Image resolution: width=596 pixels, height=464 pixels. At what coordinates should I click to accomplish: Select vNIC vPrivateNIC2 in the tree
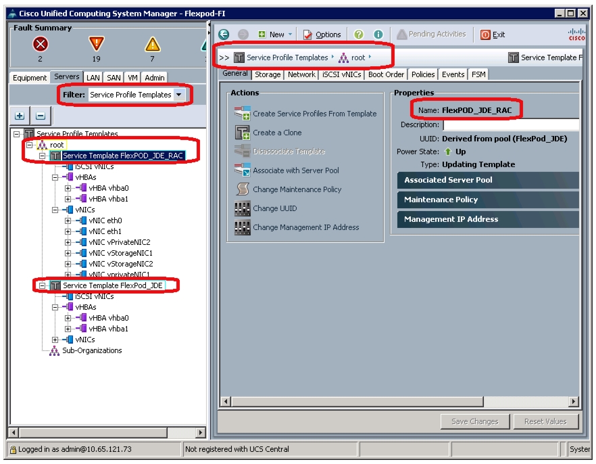tap(120, 242)
